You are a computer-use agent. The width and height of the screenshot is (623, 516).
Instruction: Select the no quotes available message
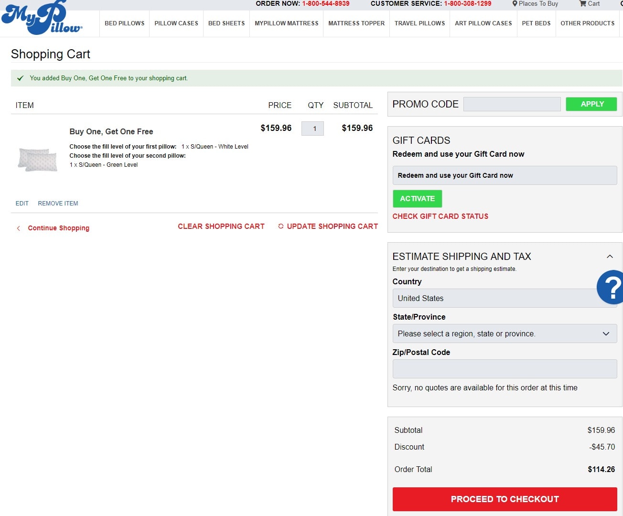485,388
